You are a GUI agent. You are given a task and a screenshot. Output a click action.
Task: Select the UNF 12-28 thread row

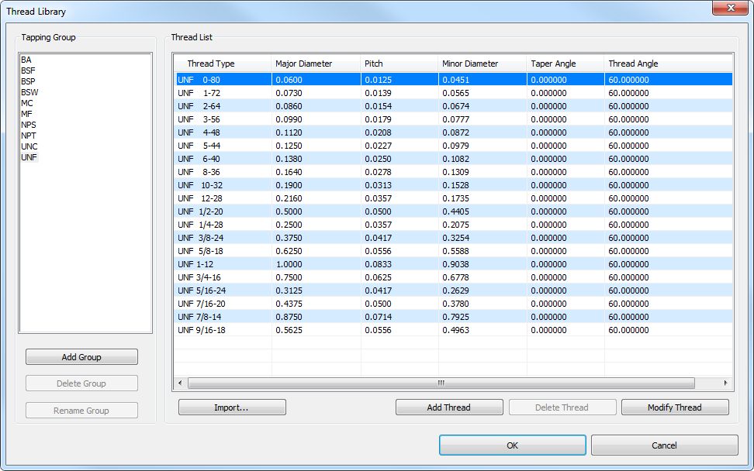tap(454, 198)
